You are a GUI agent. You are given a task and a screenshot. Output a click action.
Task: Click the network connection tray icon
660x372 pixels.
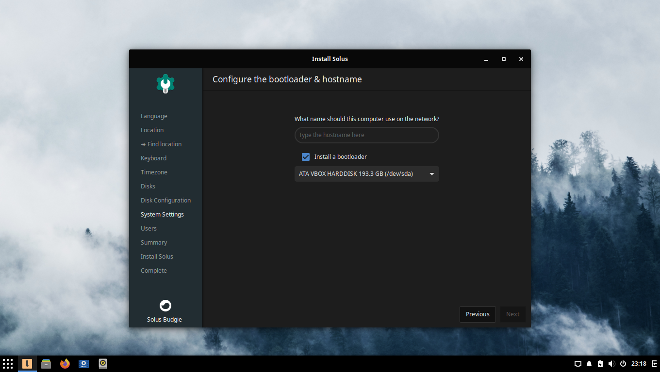578,364
